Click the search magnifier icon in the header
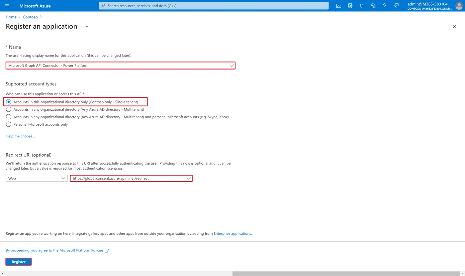This screenshot has height=276, width=465. click(x=103, y=6)
